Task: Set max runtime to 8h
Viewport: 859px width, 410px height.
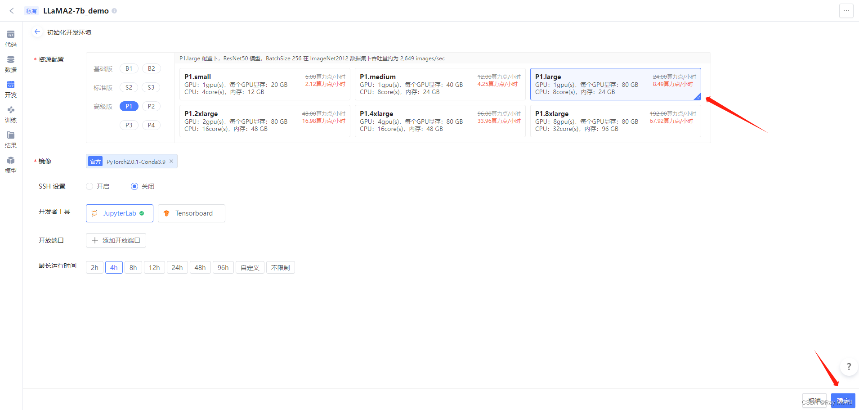Action: [x=133, y=267]
